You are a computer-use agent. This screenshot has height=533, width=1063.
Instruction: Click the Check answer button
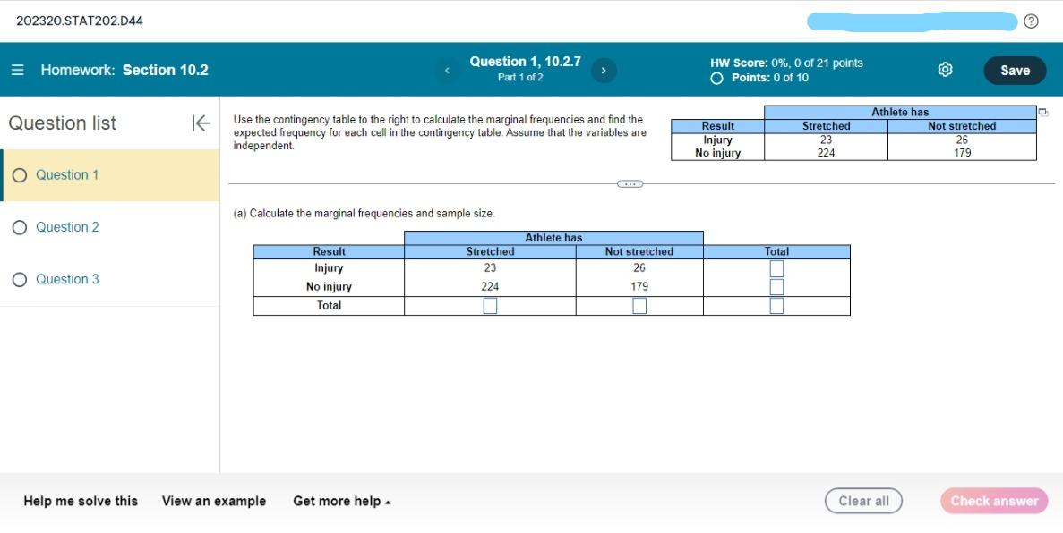point(994,501)
